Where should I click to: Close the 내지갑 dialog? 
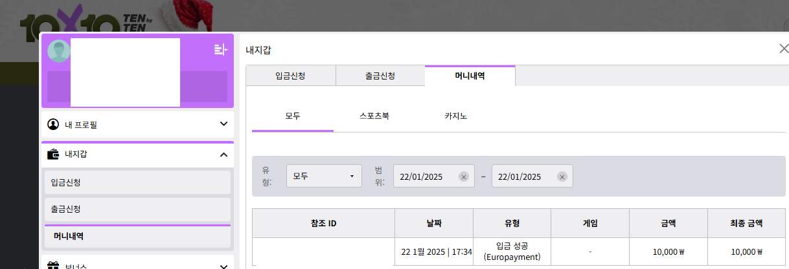point(784,49)
